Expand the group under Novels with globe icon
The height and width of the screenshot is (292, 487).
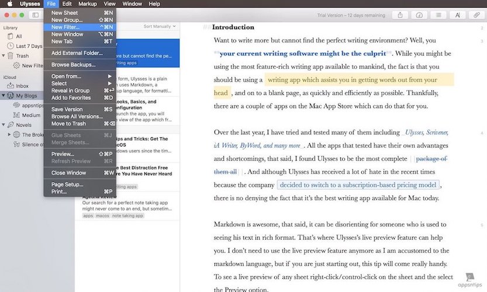(x=9, y=135)
